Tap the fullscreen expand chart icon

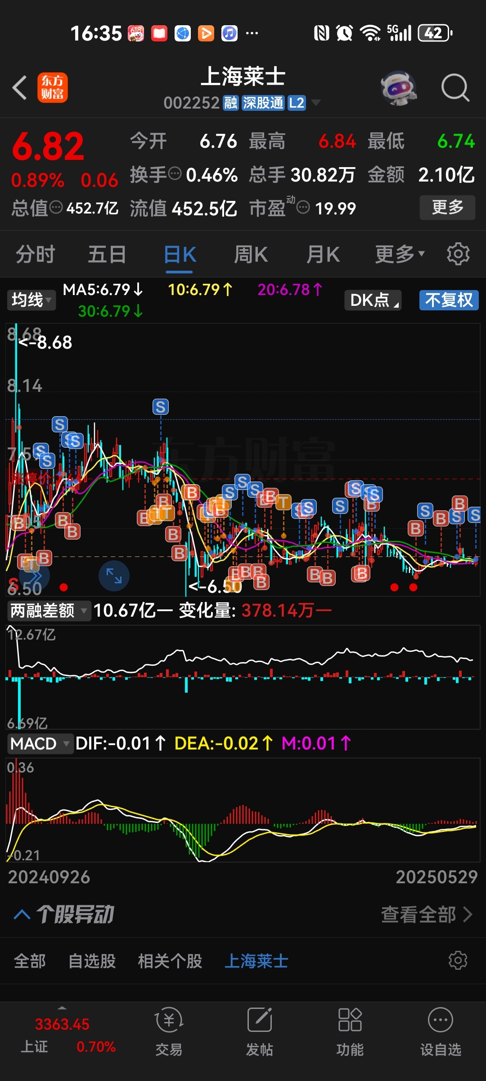[x=114, y=576]
